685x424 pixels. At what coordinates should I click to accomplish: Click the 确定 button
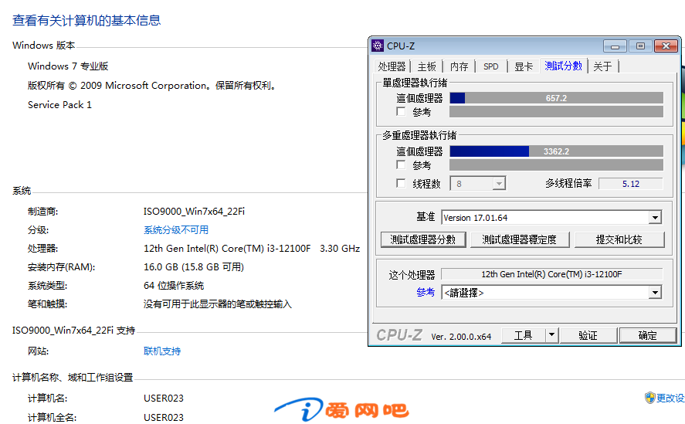[x=648, y=335]
